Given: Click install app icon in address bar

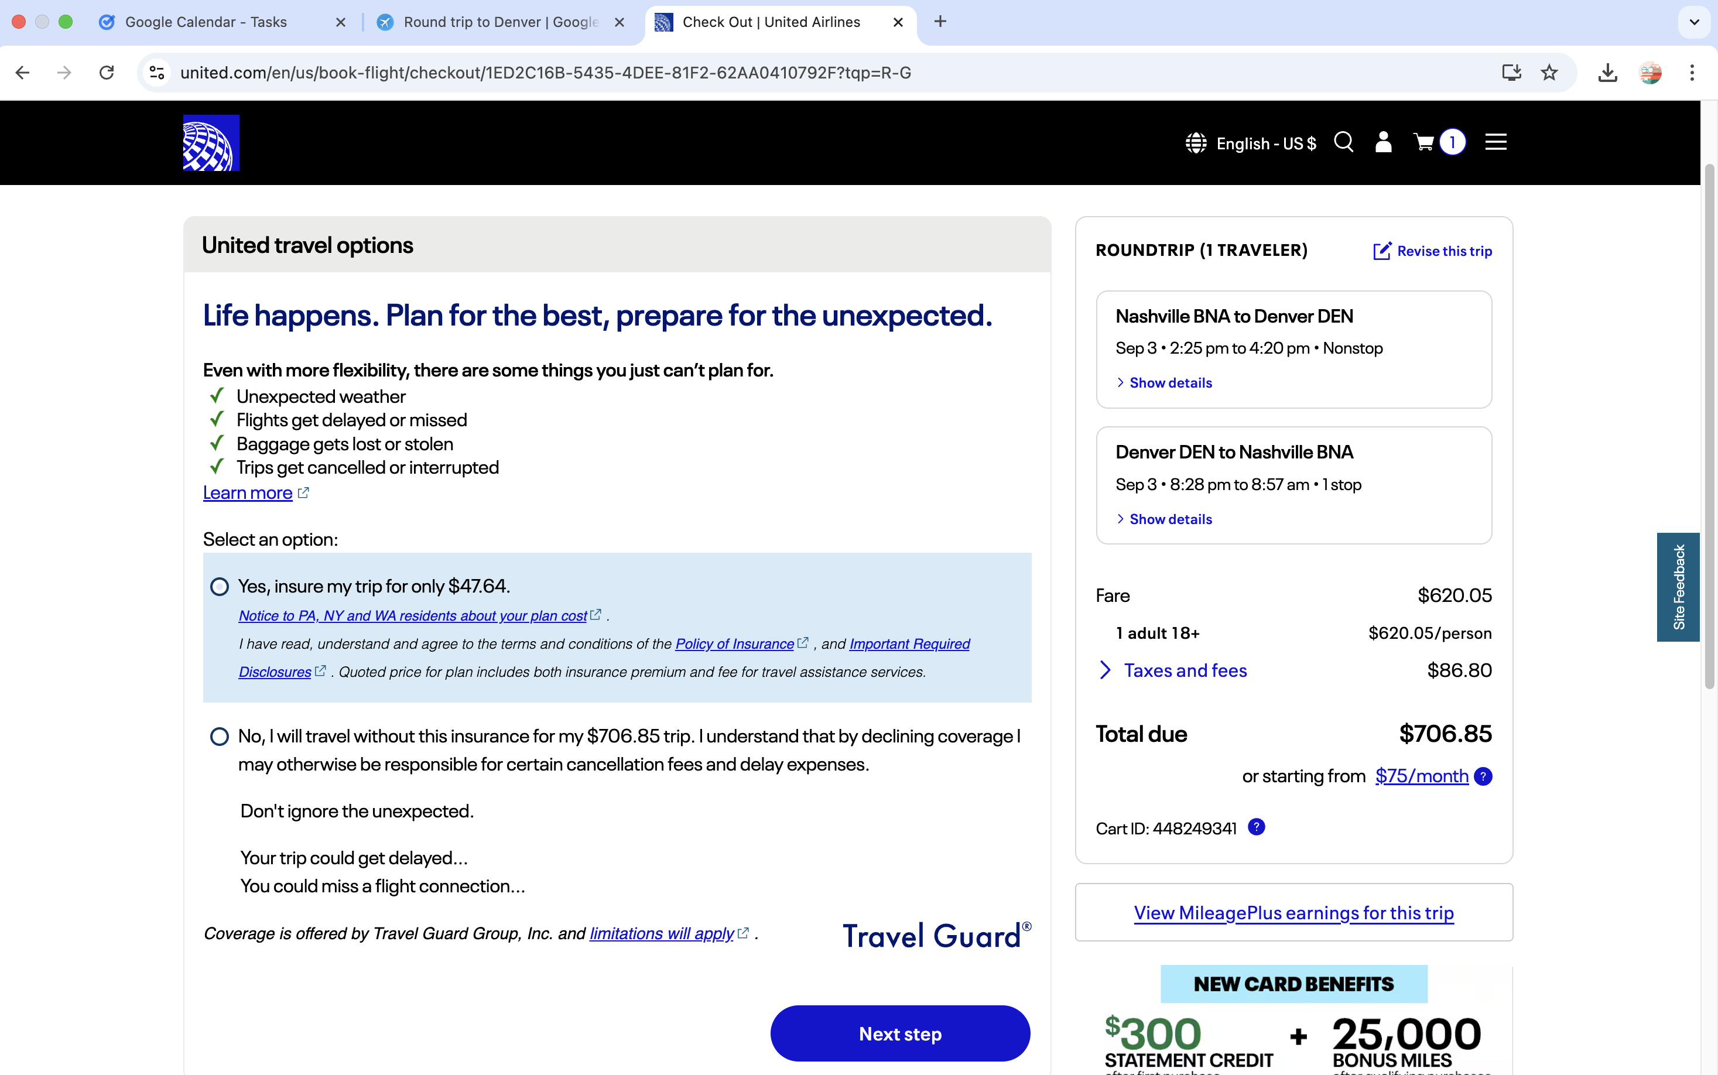Looking at the screenshot, I should [1511, 73].
